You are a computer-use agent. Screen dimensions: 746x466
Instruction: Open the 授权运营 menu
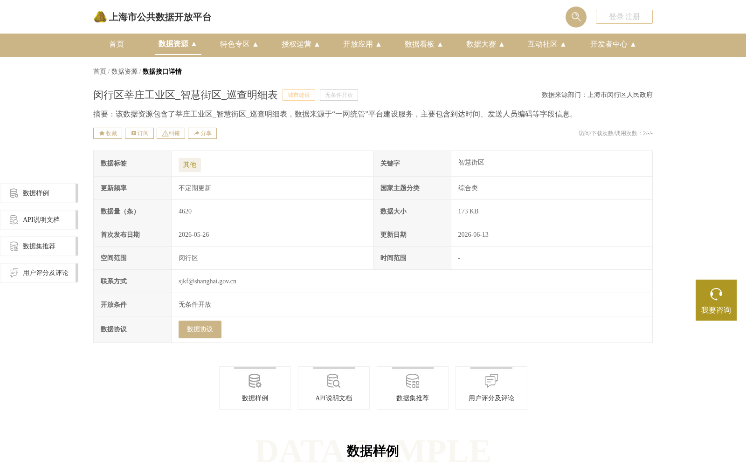(x=301, y=44)
